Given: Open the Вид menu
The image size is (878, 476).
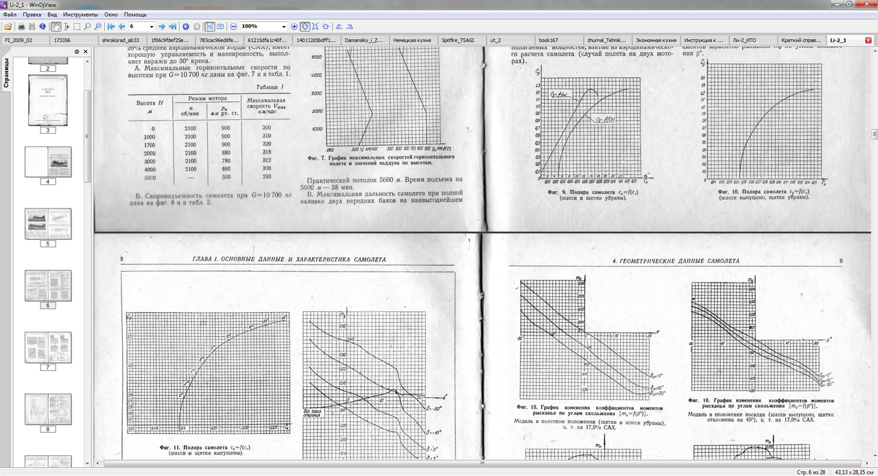Looking at the screenshot, I should point(52,14).
